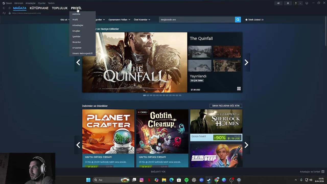Open Friends and Chat icon
The width and height of the screenshot is (327, 184).
(323, 172)
